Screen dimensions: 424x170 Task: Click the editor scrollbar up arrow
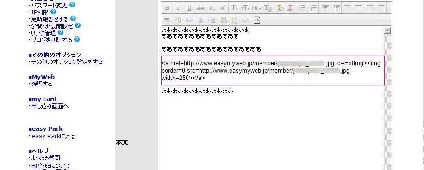pyautogui.click(x=387, y=30)
